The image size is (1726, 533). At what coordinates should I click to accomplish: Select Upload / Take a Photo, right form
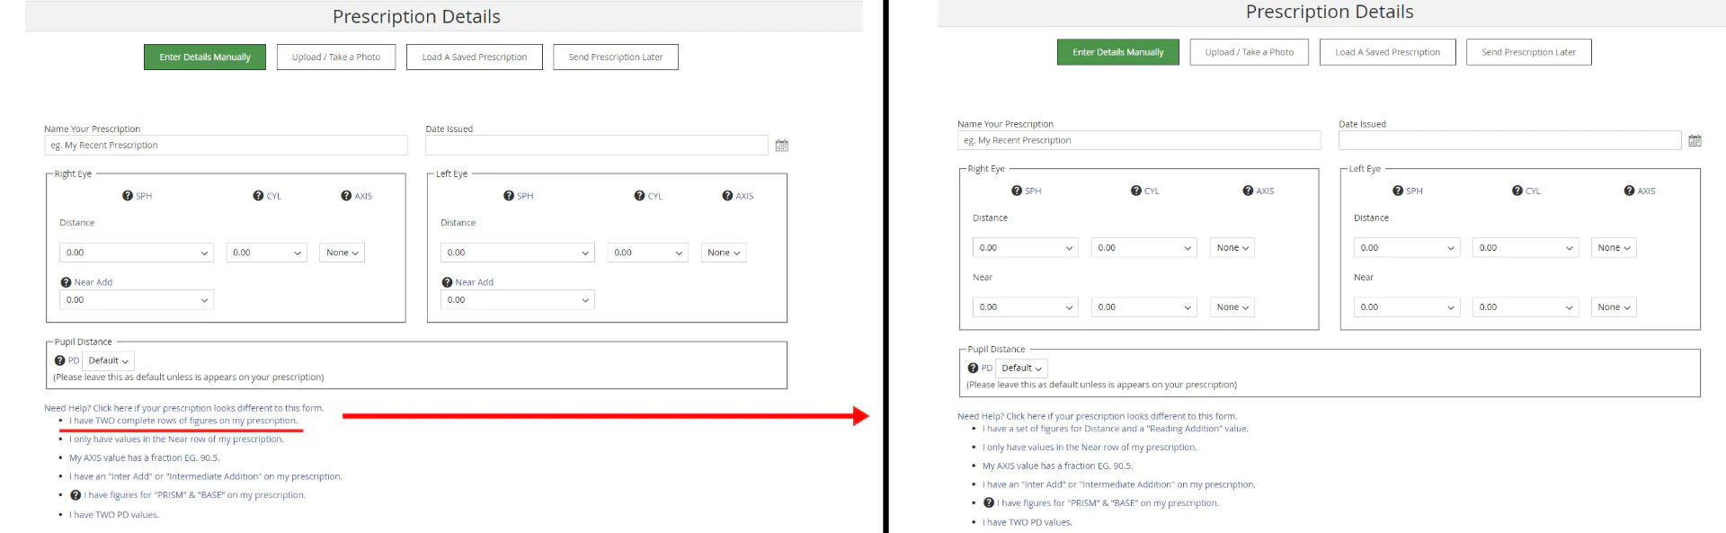tap(1250, 52)
